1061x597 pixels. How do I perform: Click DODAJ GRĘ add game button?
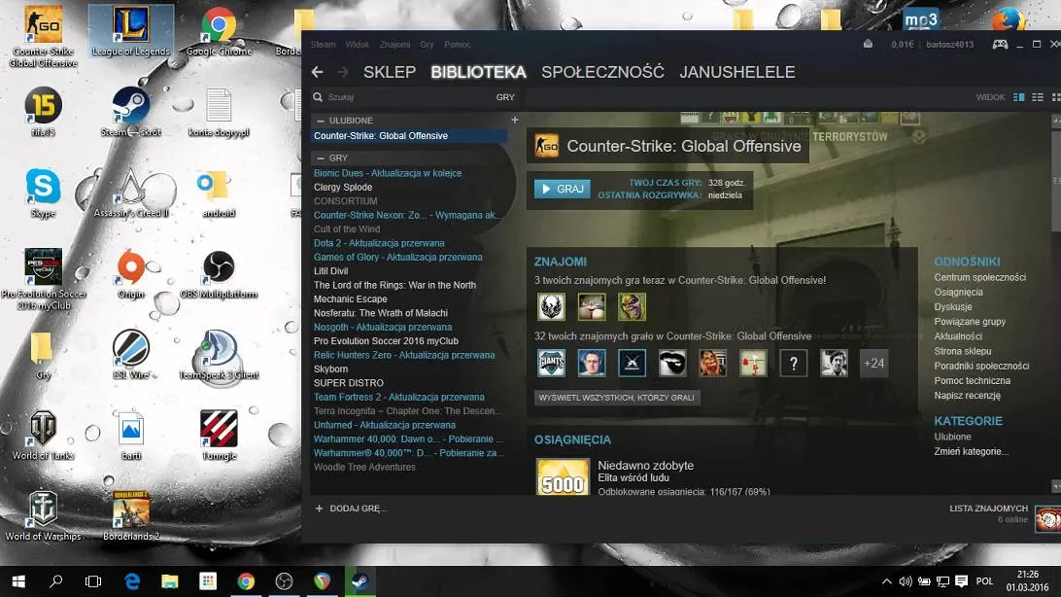(x=351, y=509)
